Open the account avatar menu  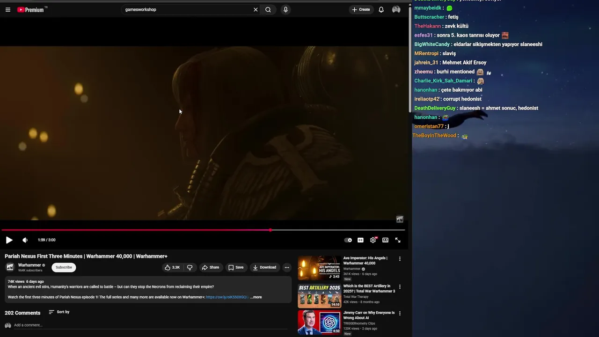(396, 9)
